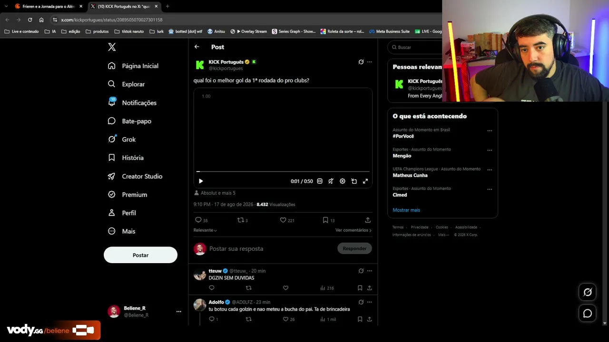Viewport: 609px width, 342px height.
Task: Open the Explorar page
Action: coord(127,84)
